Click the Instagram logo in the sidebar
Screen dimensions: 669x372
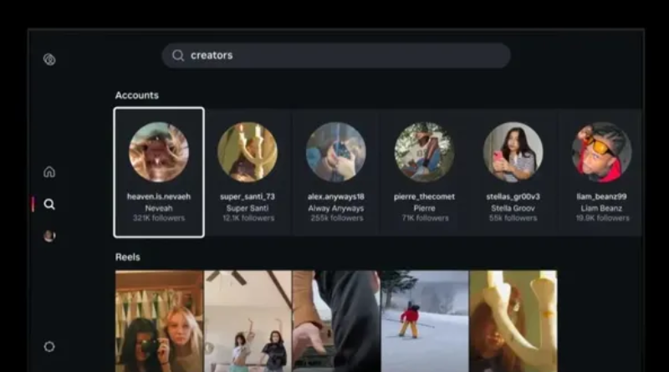coord(49,59)
